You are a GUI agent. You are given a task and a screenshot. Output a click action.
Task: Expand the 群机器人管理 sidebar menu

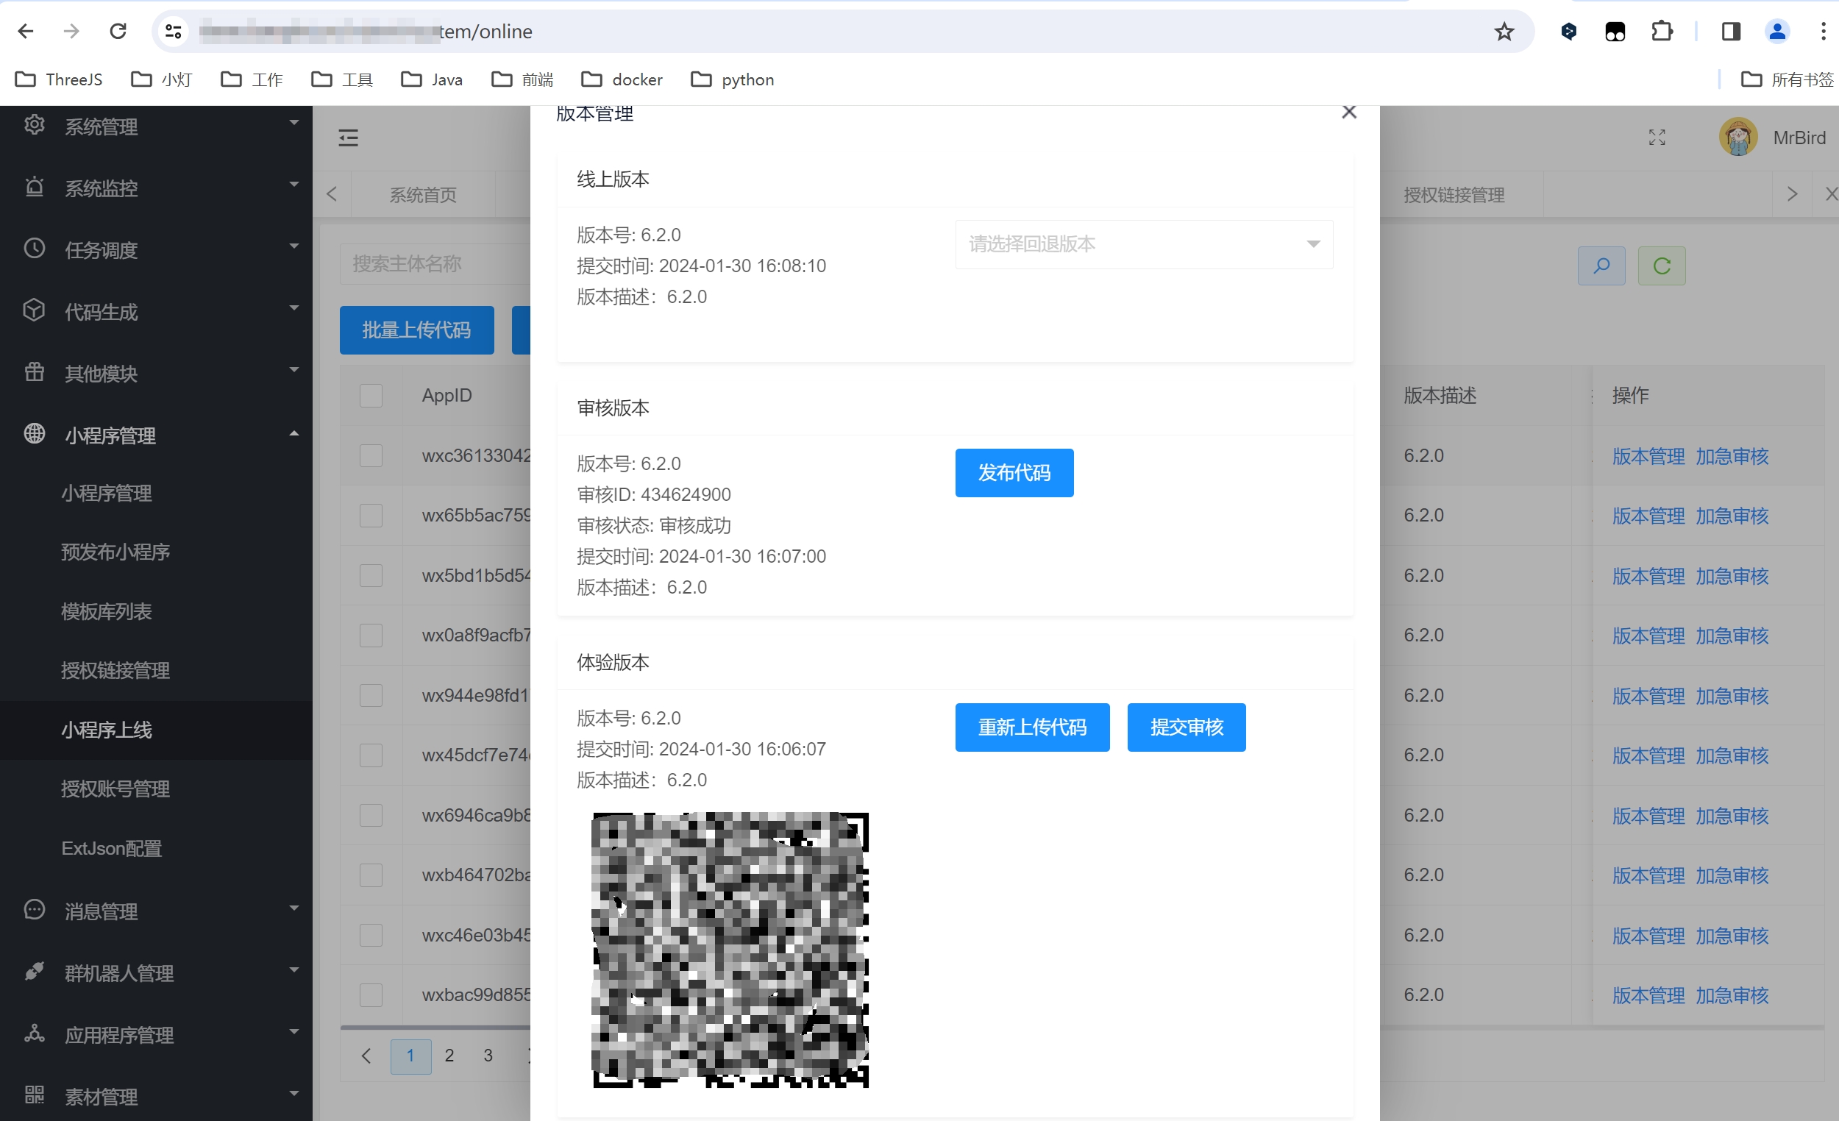pyautogui.click(x=156, y=972)
